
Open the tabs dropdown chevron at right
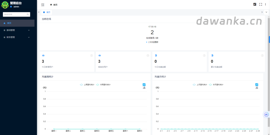(x=267, y=12)
